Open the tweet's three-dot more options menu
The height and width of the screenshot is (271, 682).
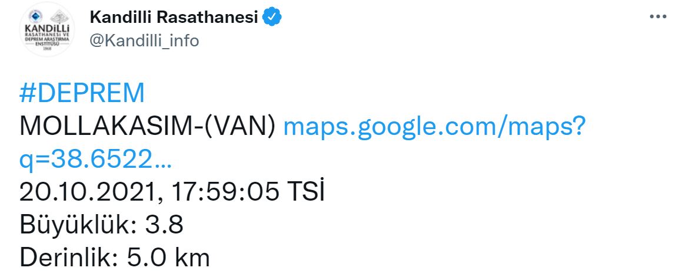point(658,17)
